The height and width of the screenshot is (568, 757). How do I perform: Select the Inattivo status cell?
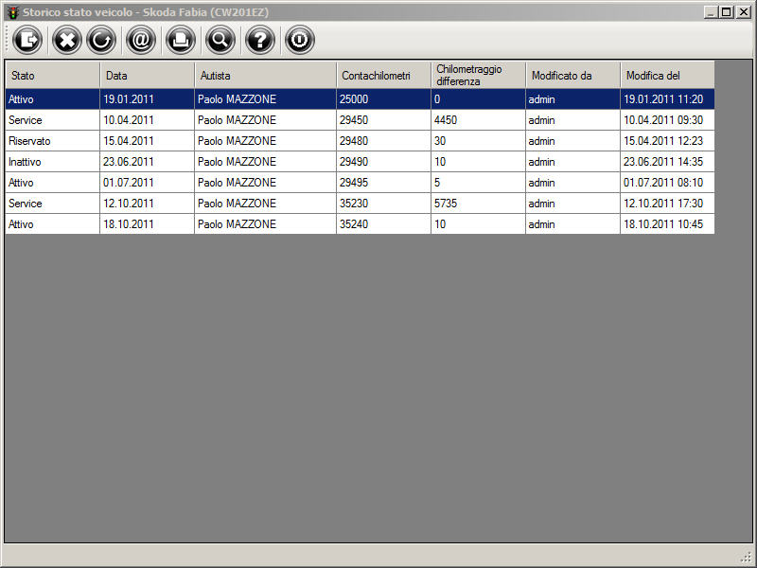[53, 161]
